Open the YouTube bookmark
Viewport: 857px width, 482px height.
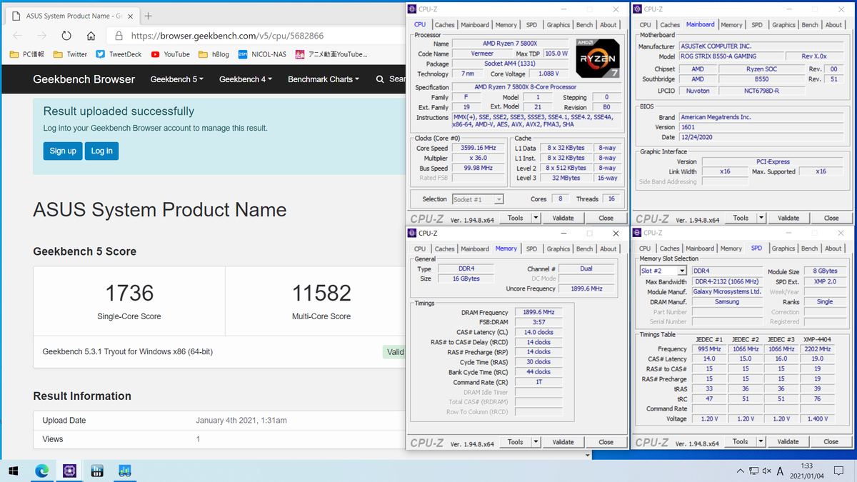coord(170,54)
